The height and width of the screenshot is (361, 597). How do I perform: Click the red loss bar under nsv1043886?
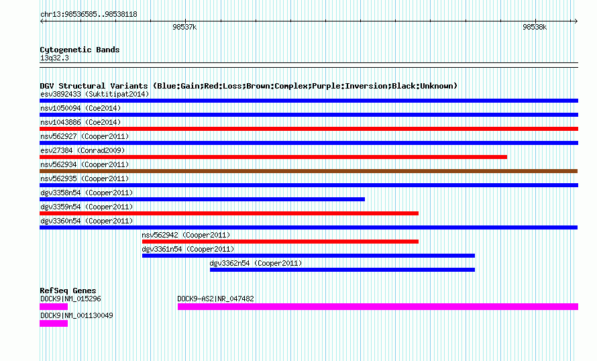click(309, 129)
